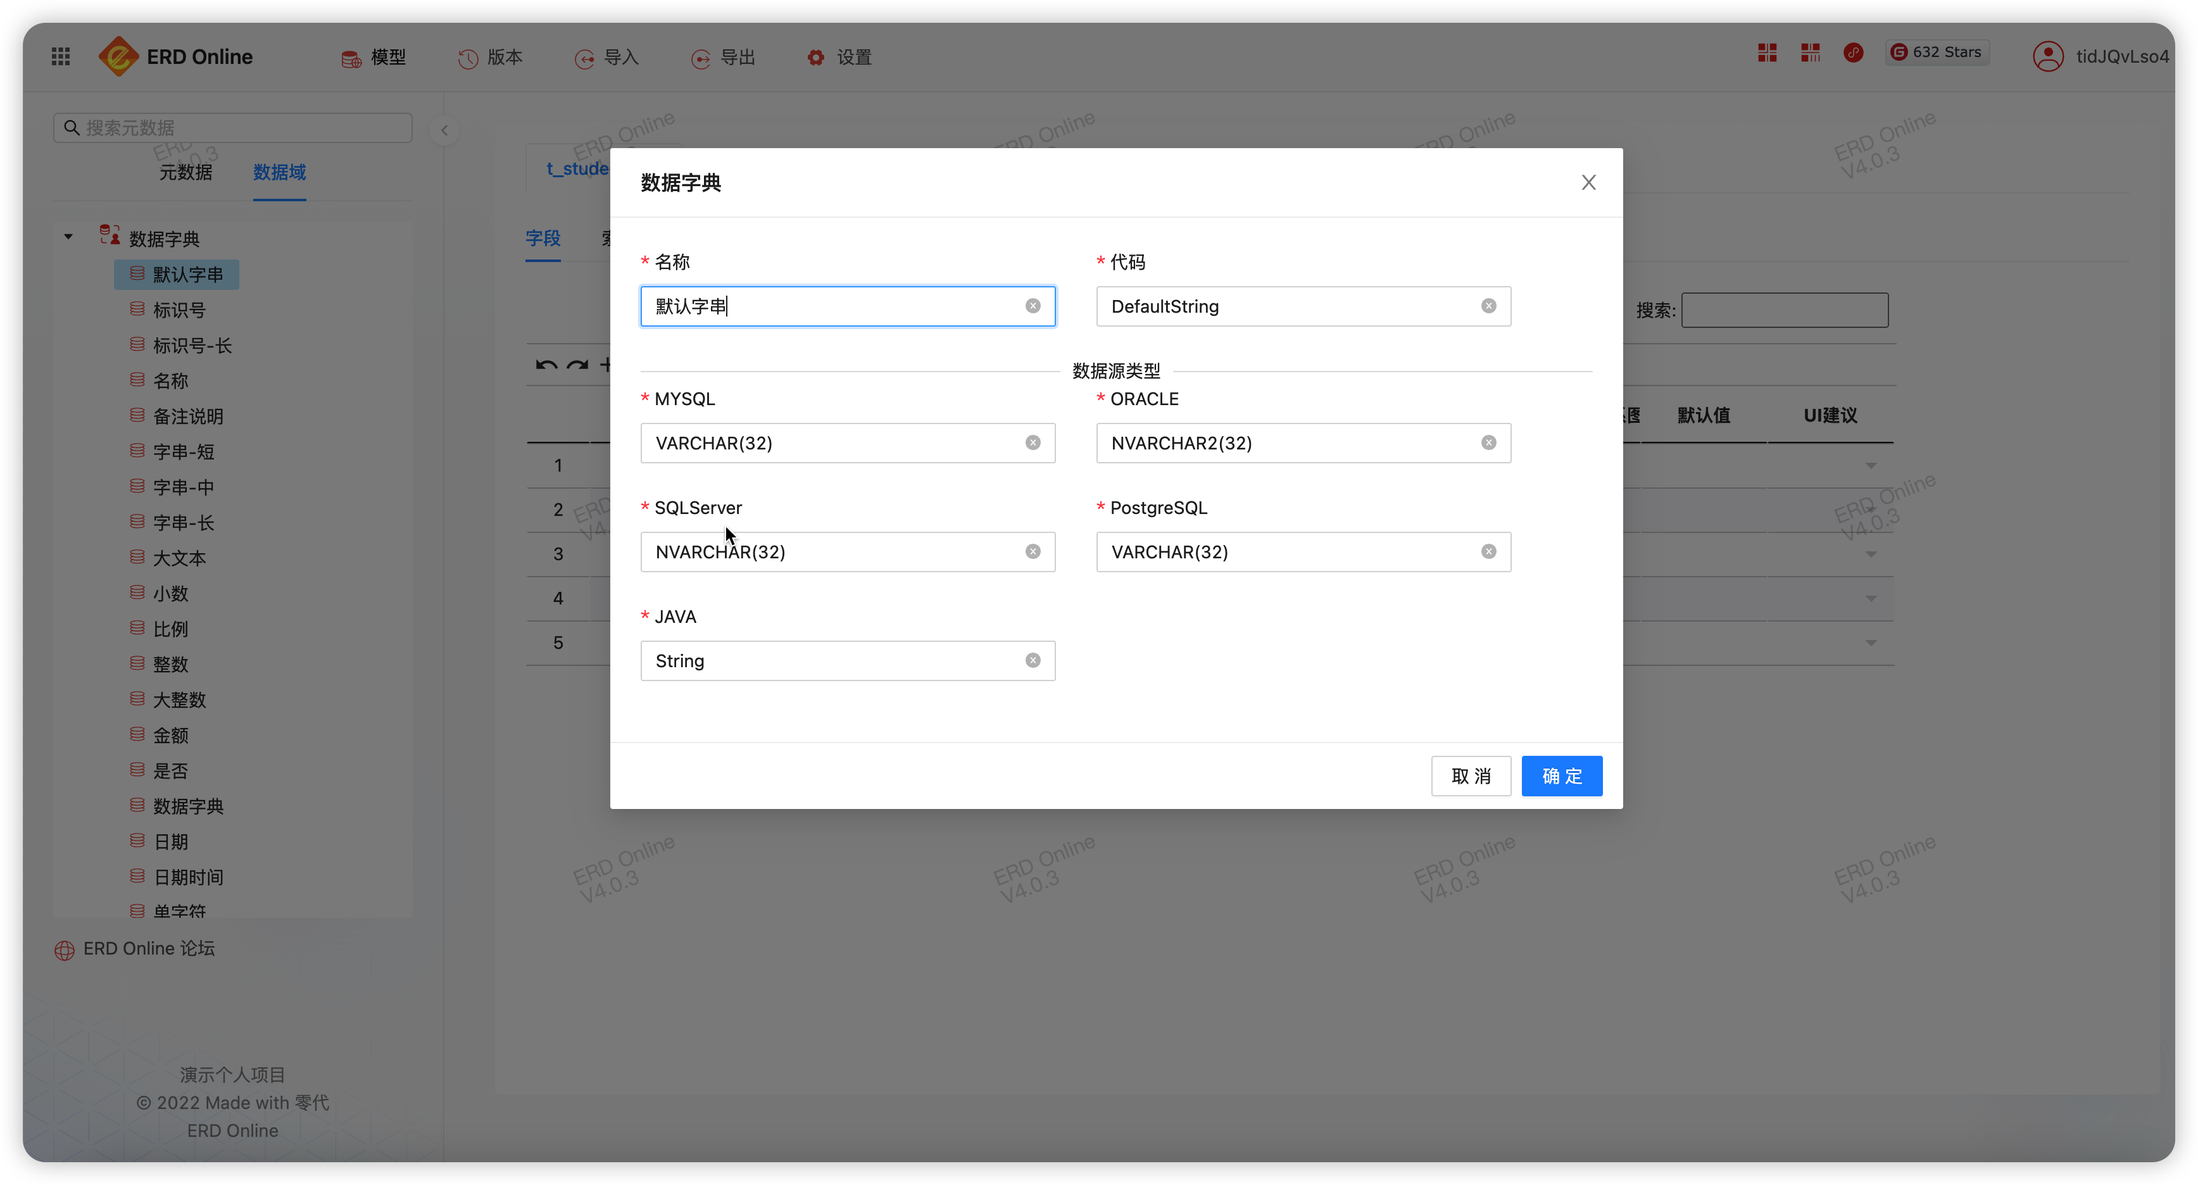Image resolution: width=2198 pixels, height=1185 pixels.
Task: Click the 名称 input field
Action: [x=847, y=306]
